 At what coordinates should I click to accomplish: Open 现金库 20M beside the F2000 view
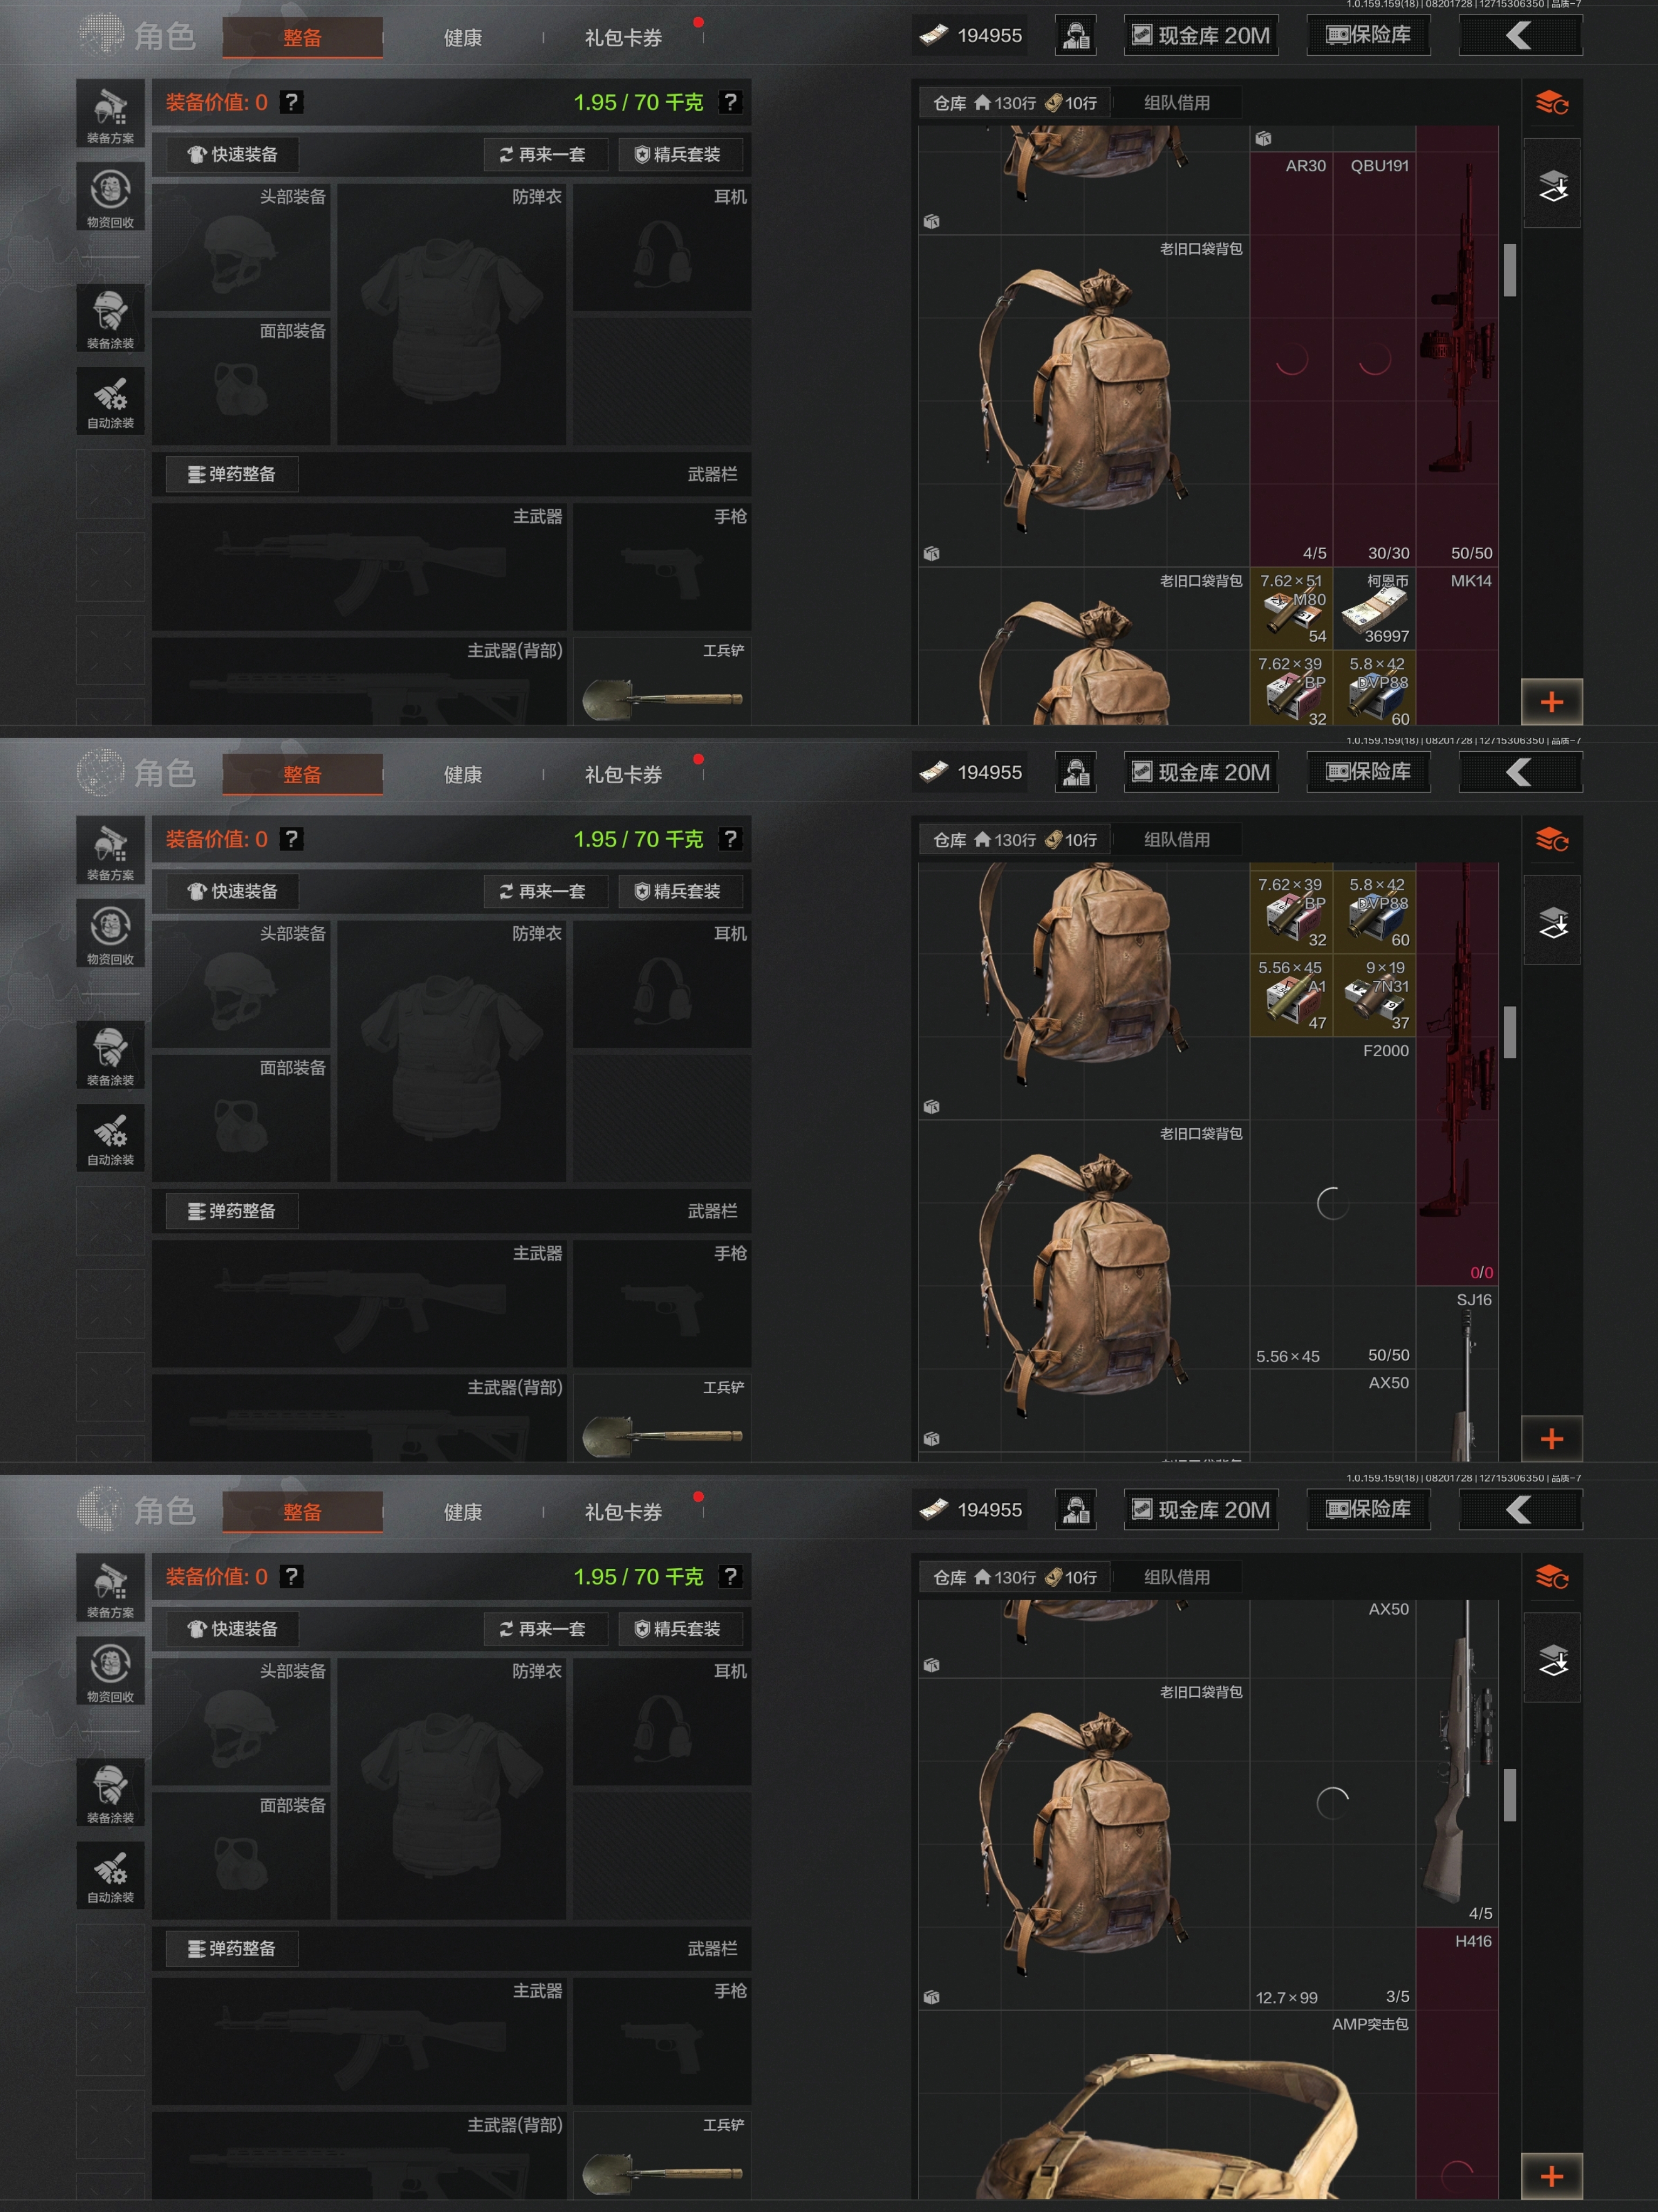click(x=1201, y=772)
